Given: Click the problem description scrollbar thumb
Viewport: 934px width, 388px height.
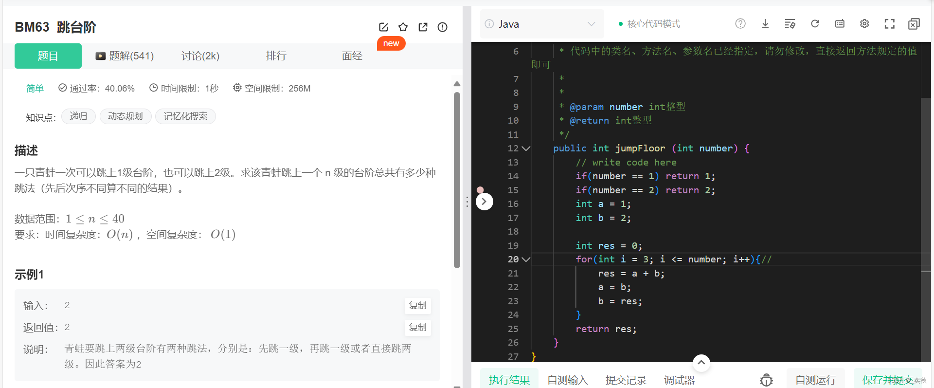Looking at the screenshot, I should [x=457, y=180].
